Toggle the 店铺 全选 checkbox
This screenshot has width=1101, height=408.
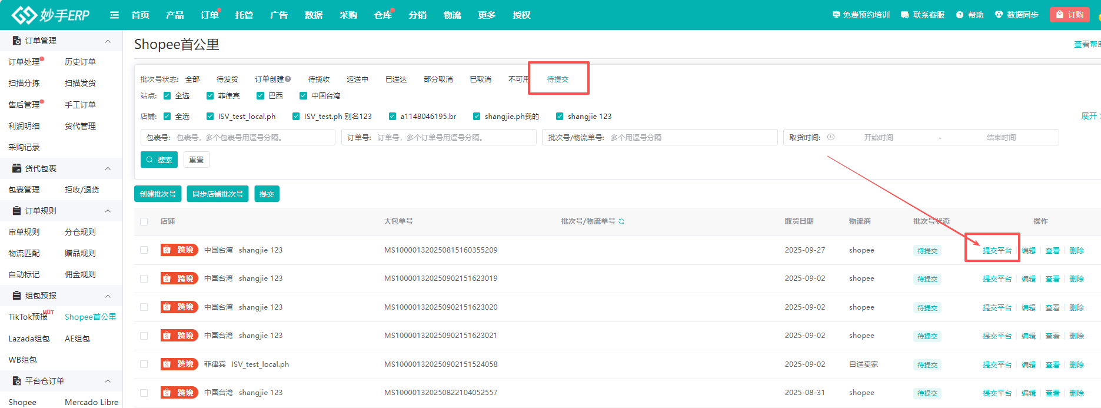tap(167, 116)
